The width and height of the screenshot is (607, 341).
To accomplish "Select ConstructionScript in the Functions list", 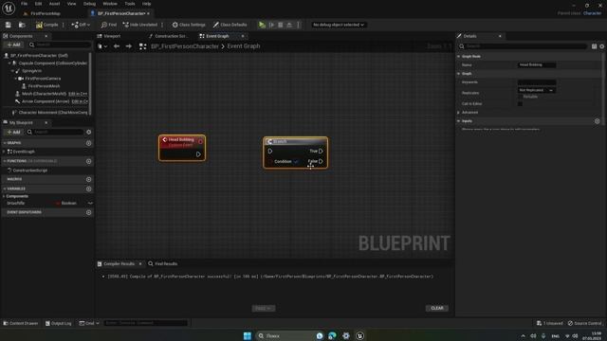I will tap(29, 170).
